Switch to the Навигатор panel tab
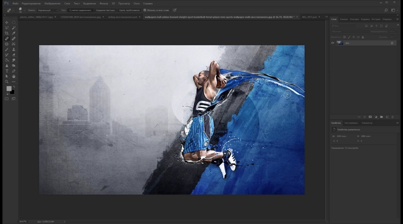The width and height of the screenshot is (403, 224). click(367, 123)
